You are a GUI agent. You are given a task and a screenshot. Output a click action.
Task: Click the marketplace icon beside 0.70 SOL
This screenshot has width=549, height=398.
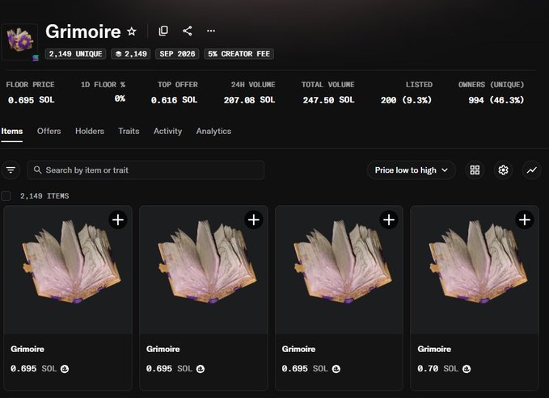tap(467, 369)
